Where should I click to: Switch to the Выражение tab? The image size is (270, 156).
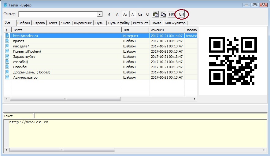click(x=83, y=23)
